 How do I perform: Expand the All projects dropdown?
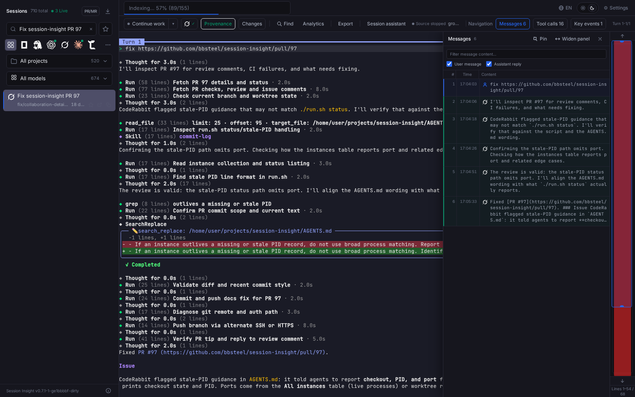coord(59,61)
